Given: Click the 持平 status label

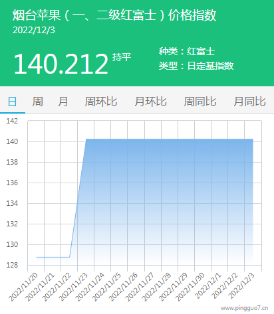Looking at the screenshot, I should pyautogui.click(x=122, y=57).
